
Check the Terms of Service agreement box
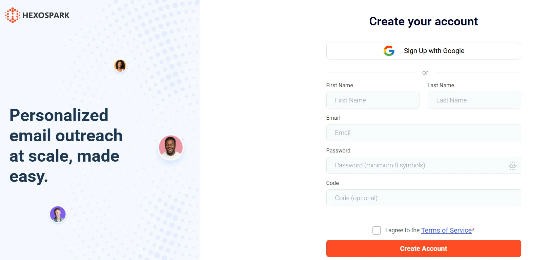(x=376, y=230)
